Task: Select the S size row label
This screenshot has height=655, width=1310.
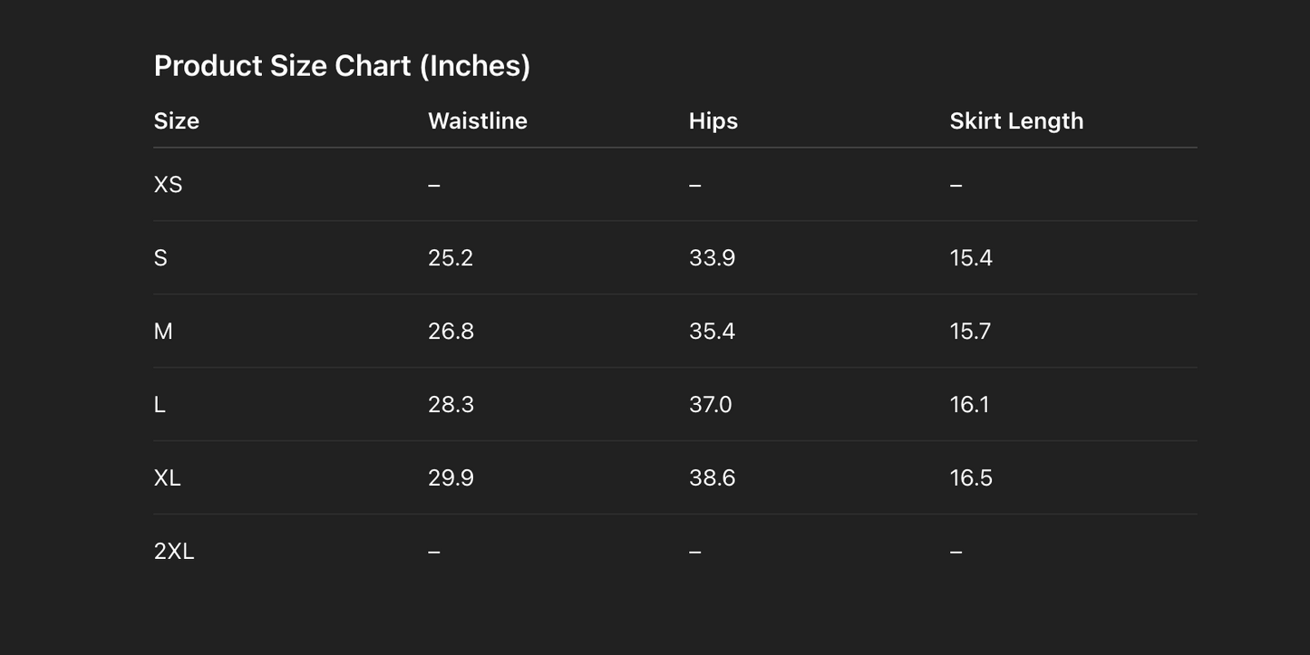Action: point(161,258)
